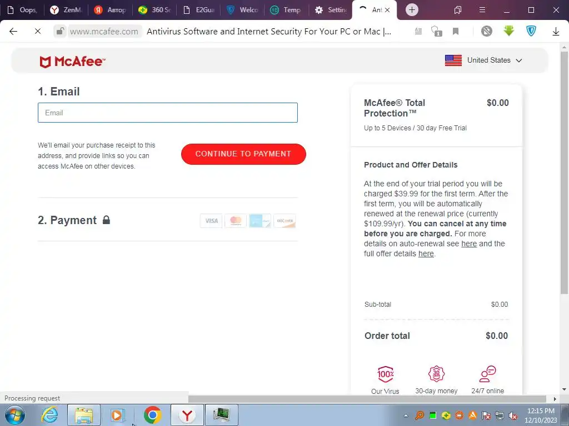
Task: Switch to the Автор Yandex tab
Action: (x=111, y=10)
